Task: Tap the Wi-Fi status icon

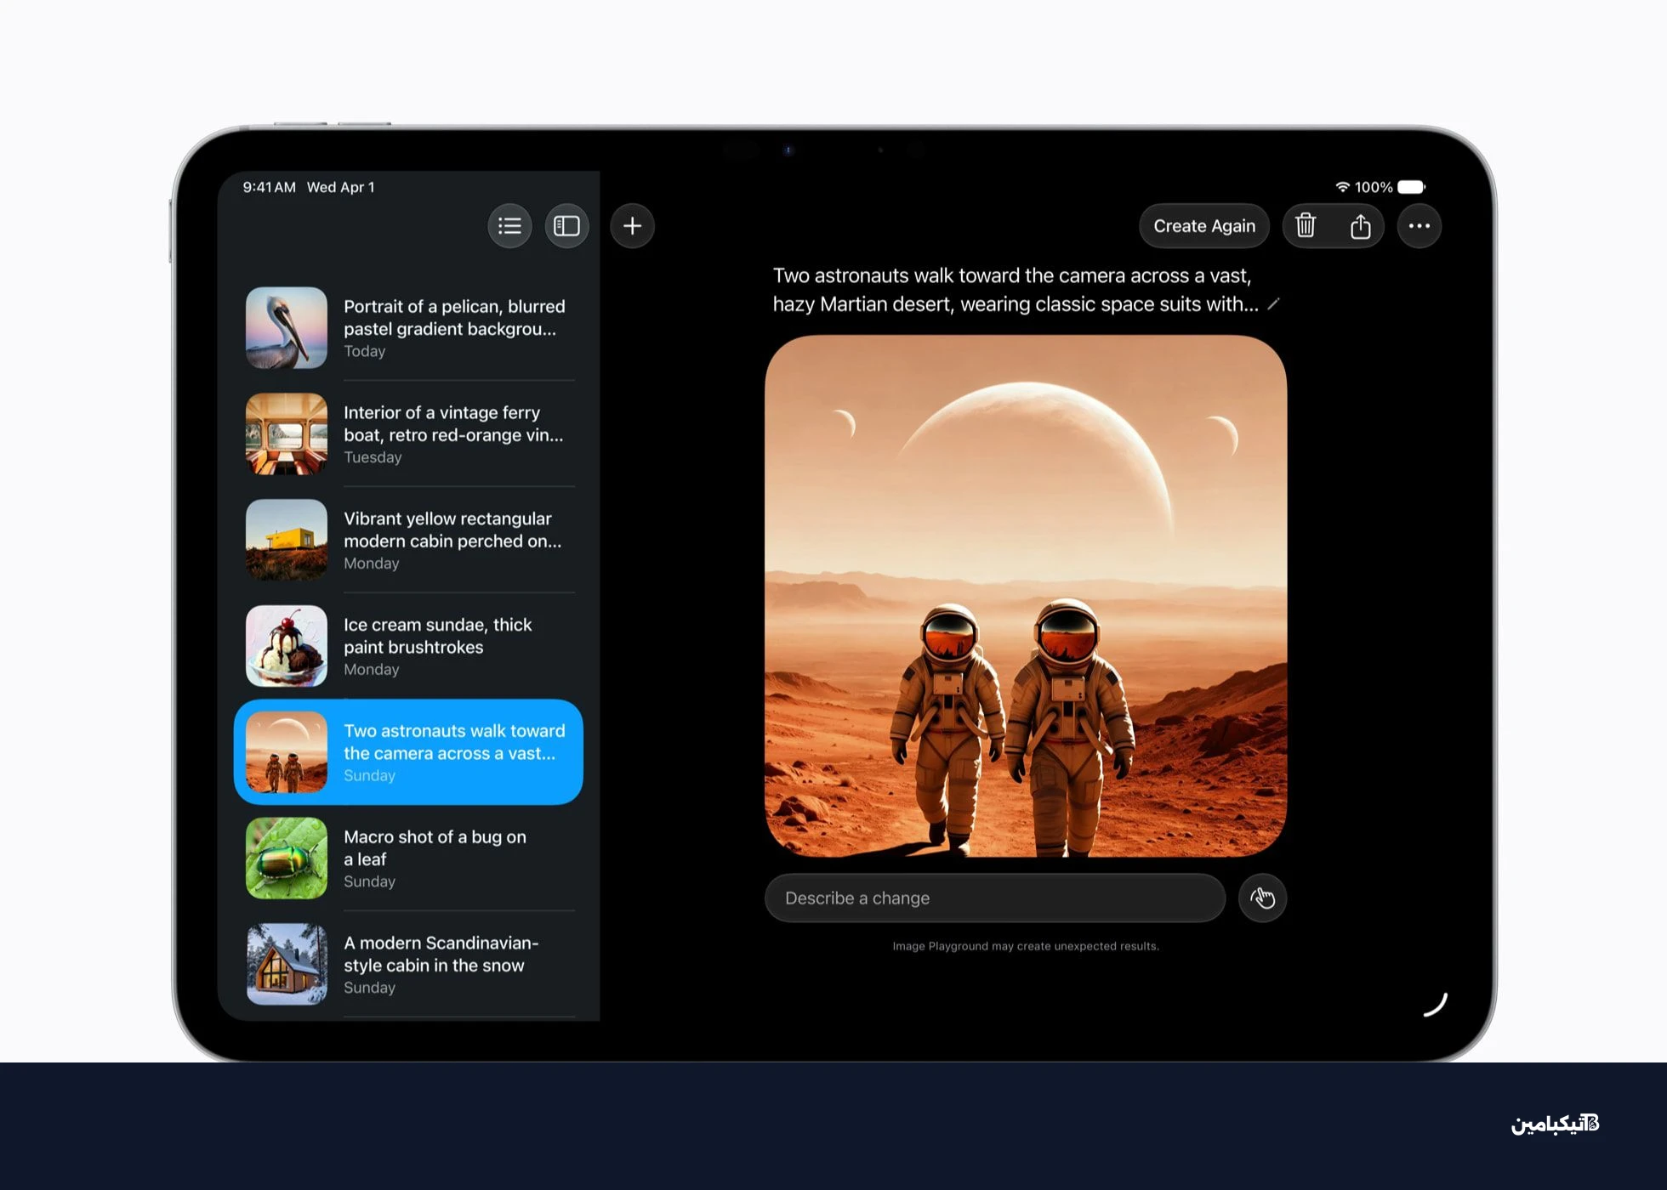Action: click(1342, 187)
